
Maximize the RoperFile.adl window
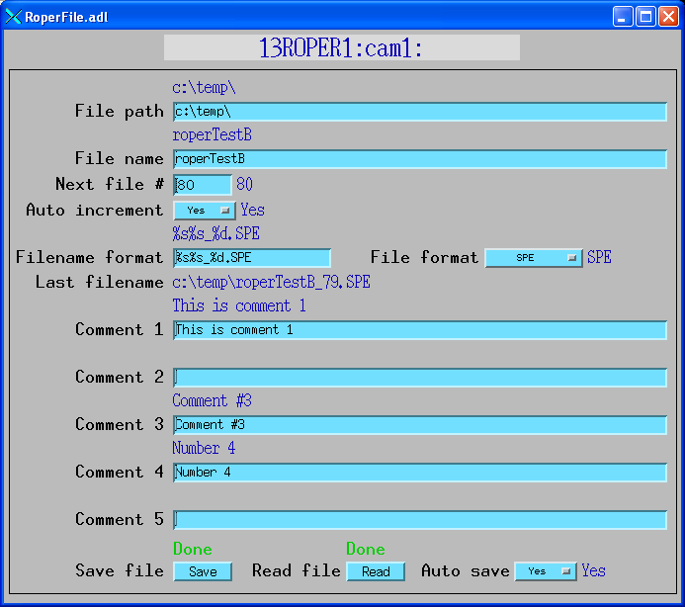coord(644,16)
